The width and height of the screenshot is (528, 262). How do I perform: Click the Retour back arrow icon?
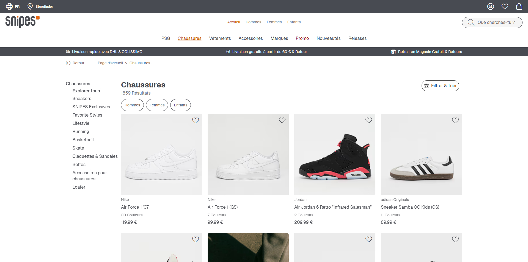point(68,63)
